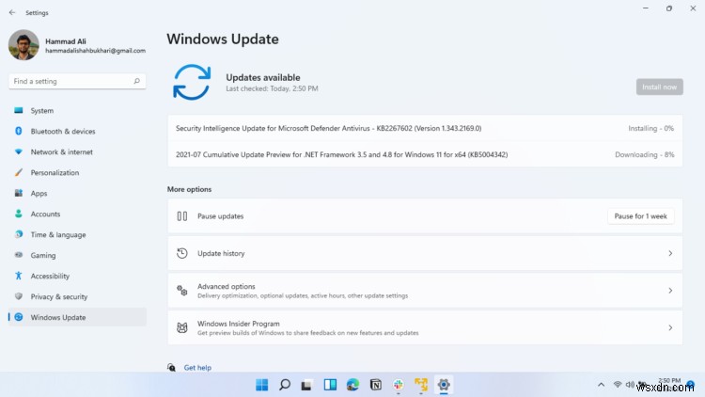Open Bluetooth & devices settings

click(77, 131)
